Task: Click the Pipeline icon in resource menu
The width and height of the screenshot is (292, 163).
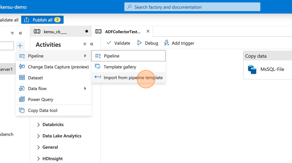Action: coord(22,56)
